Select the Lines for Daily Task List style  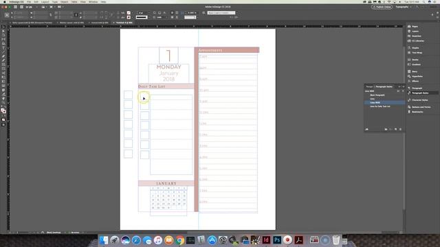(x=380, y=106)
